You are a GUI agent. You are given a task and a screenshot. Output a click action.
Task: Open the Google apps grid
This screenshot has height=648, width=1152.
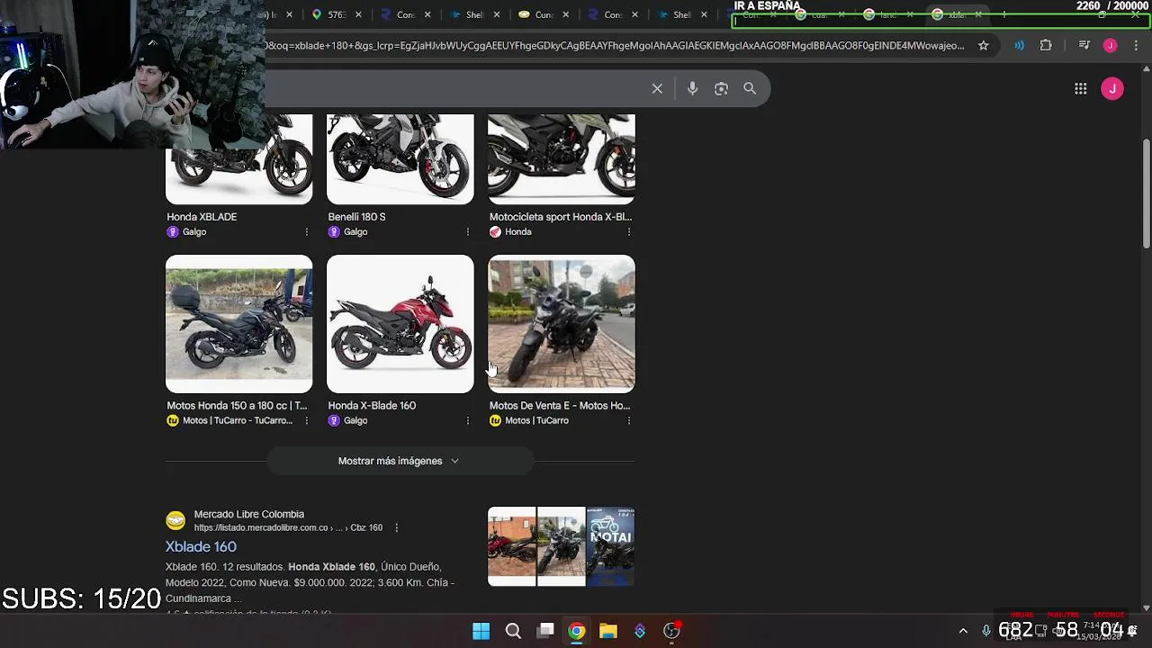coord(1081,88)
